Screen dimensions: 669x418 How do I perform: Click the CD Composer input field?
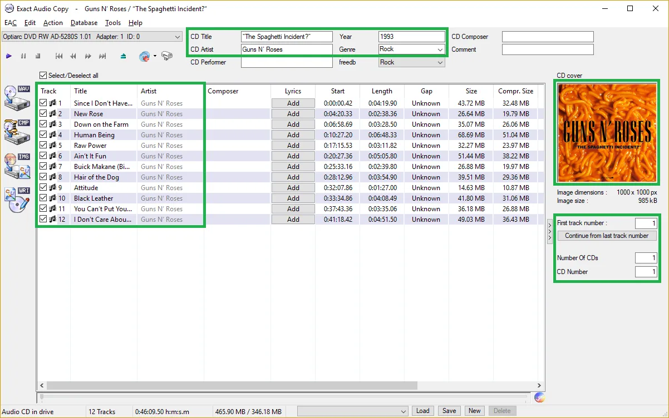point(548,37)
